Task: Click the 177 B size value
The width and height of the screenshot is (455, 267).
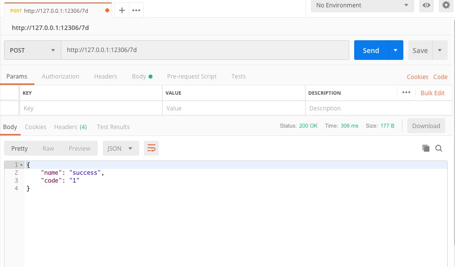Action: click(x=388, y=126)
